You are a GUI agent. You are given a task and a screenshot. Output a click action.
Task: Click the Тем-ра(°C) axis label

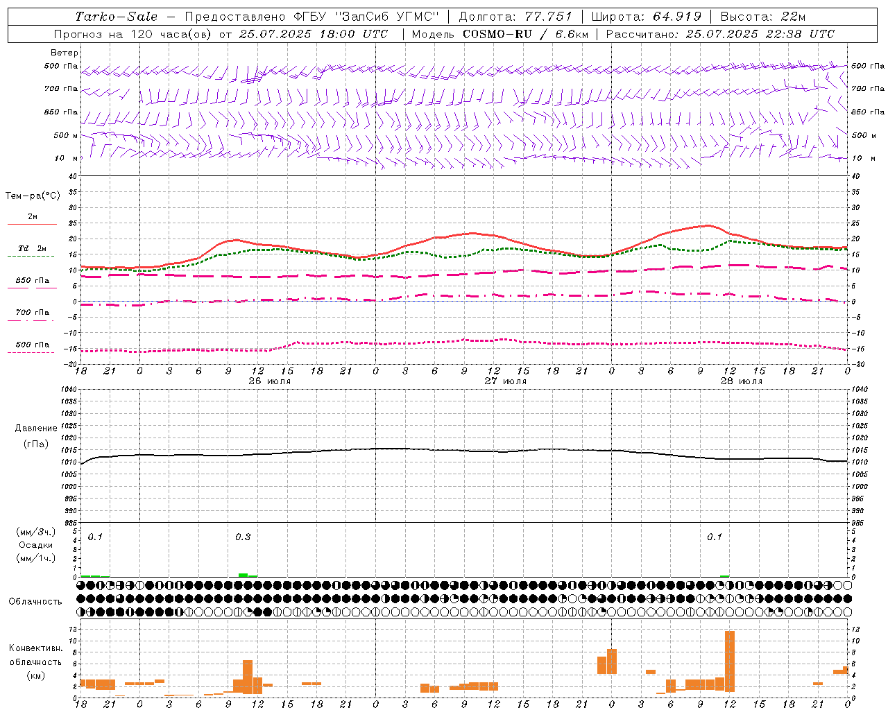pos(33,196)
